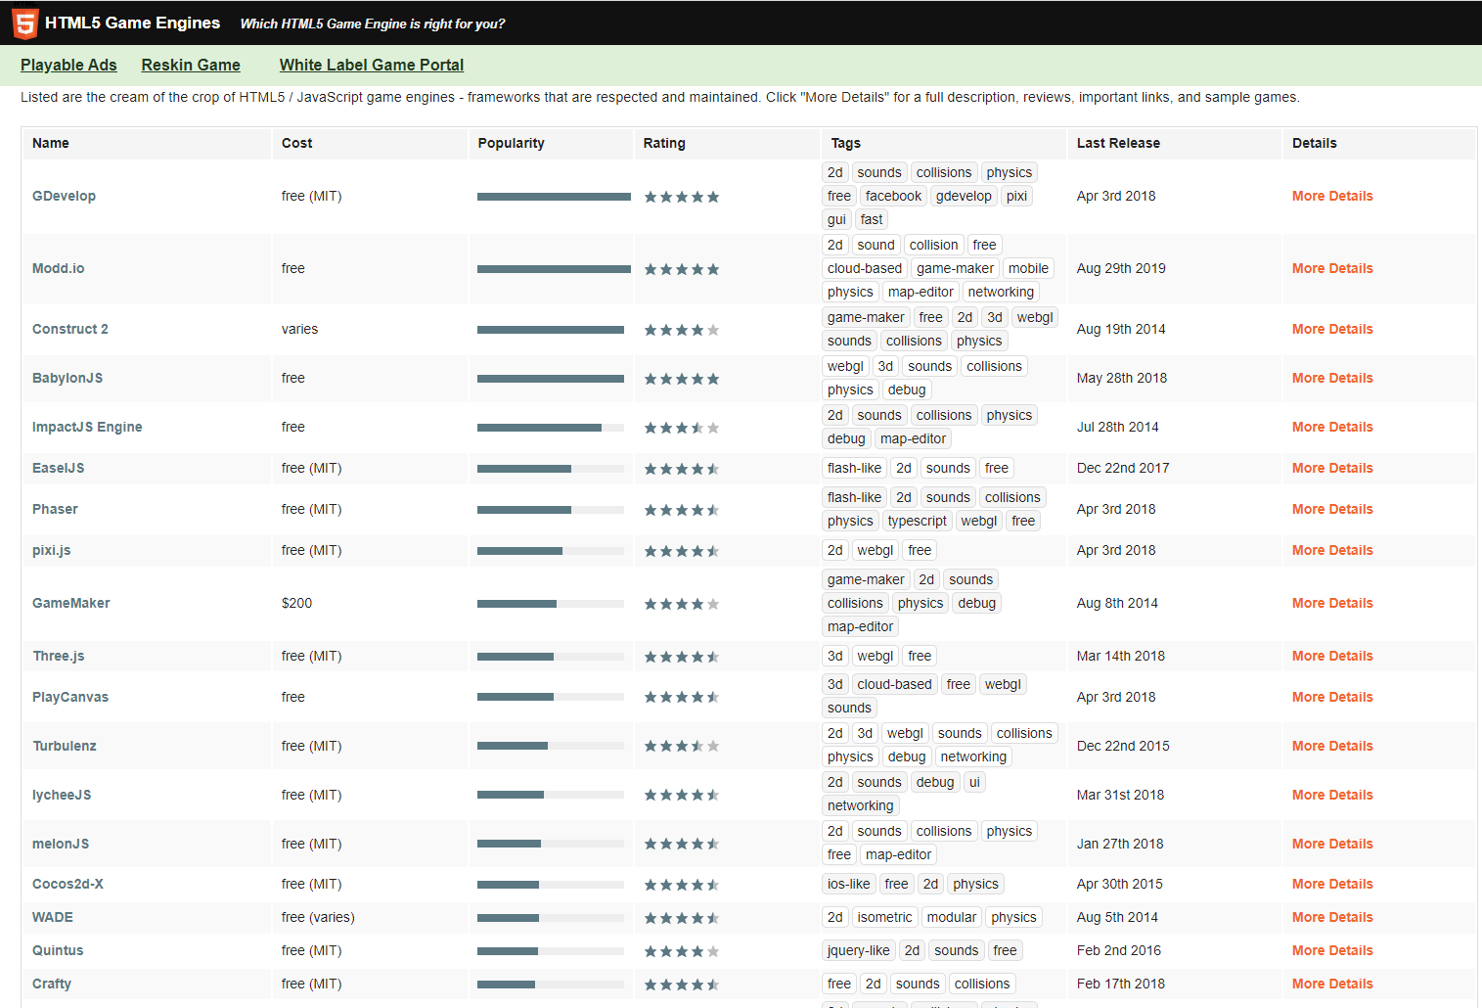1482x1008 pixels.
Task: Select the cloud-based tag in Modd.io row
Action: tap(865, 268)
